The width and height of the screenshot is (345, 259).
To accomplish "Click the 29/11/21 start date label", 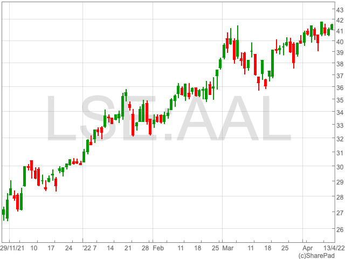I will click(x=11, y=248).
